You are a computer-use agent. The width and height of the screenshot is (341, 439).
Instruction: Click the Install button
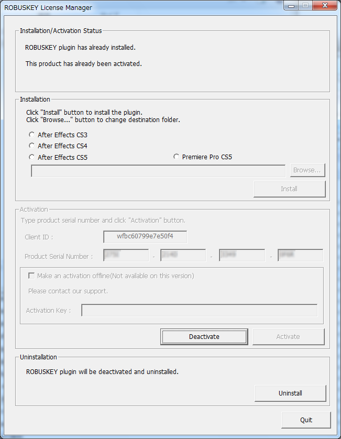click(x=290, y=189)
